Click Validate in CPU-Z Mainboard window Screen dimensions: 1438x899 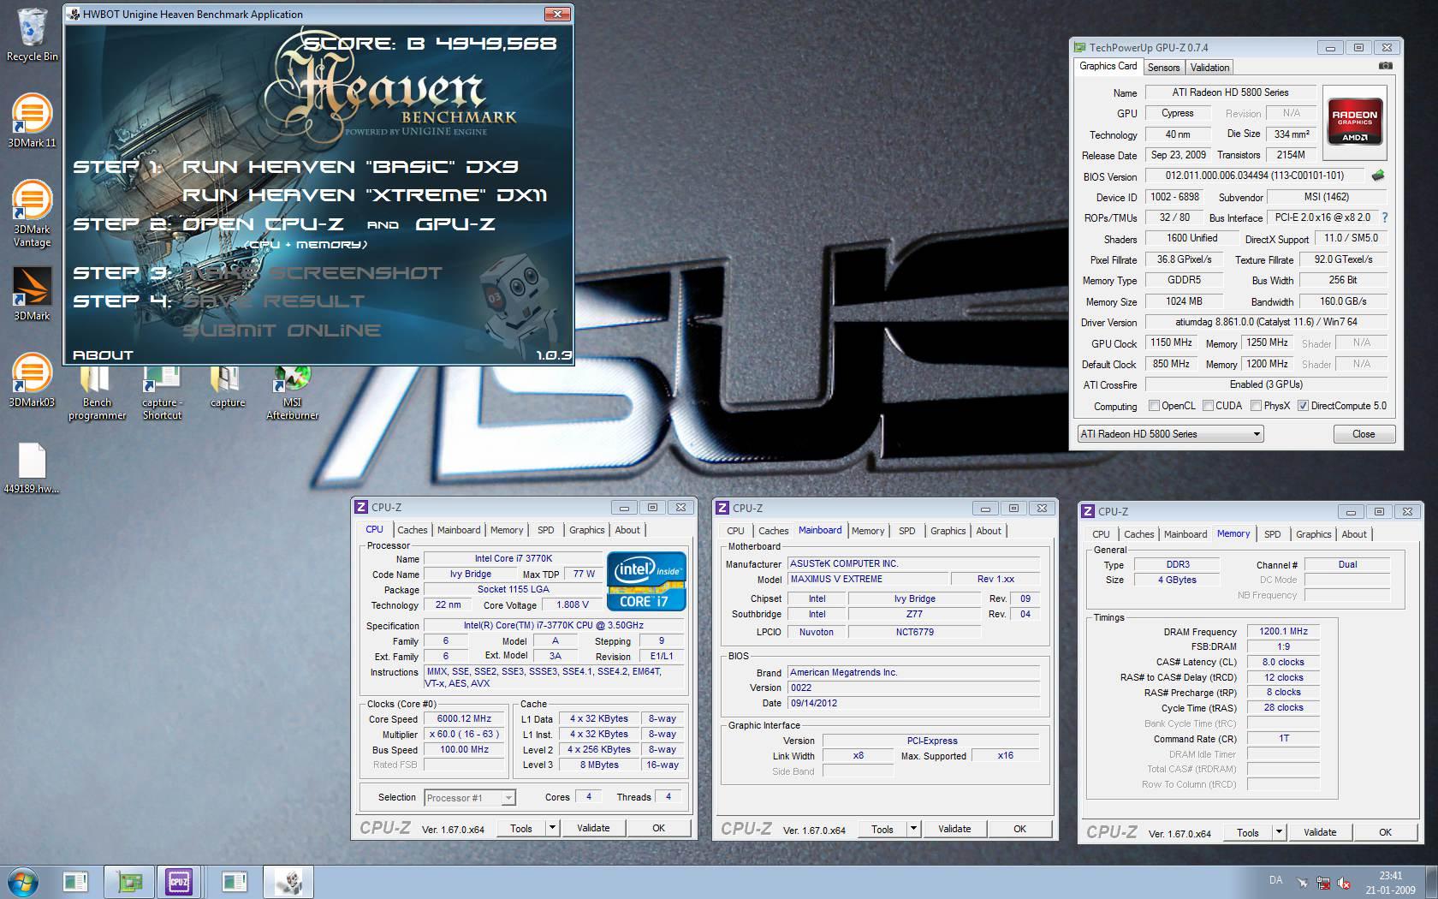(954, 829)
